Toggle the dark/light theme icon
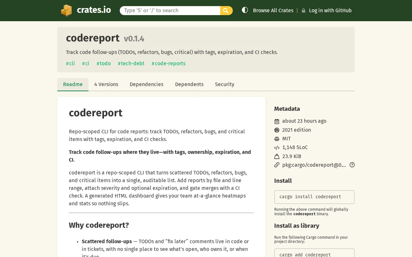The image size is (412, 257). tap(245, 10)
